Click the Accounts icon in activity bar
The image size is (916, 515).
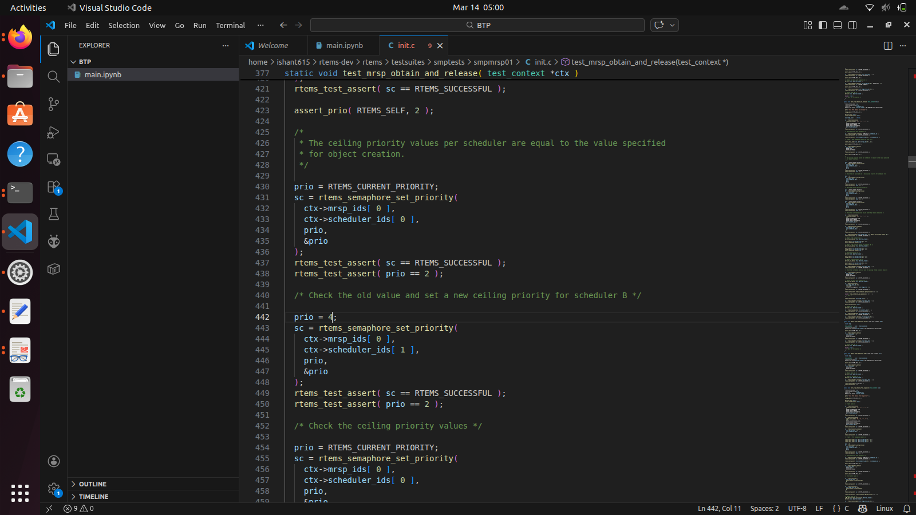pos(53,461)
